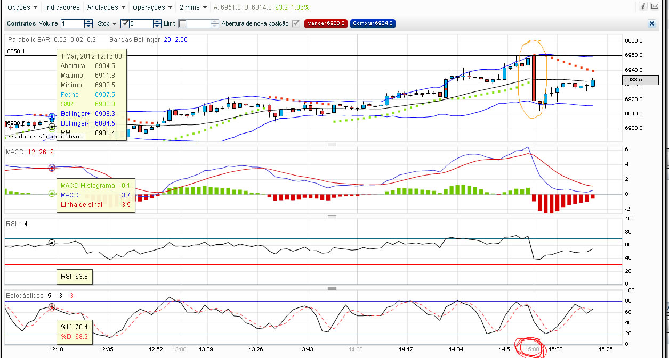Click the "14:17" time axis label
The height and width of the screenshot is (358, 669).
tap(406, 349)
